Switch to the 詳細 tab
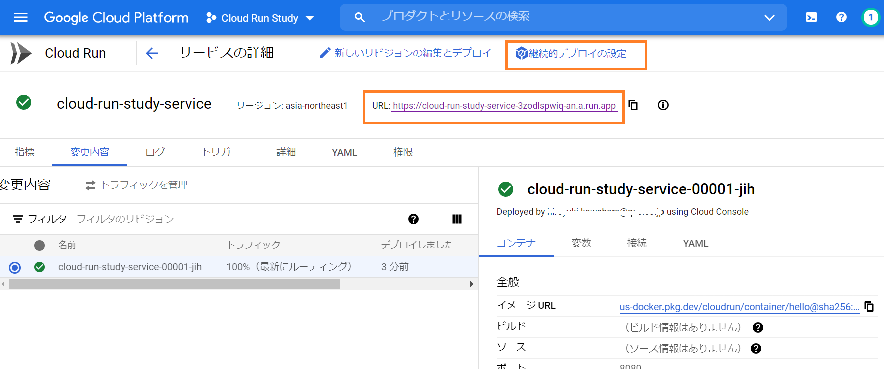The image size is (884, 369). (x=286, y=152)
